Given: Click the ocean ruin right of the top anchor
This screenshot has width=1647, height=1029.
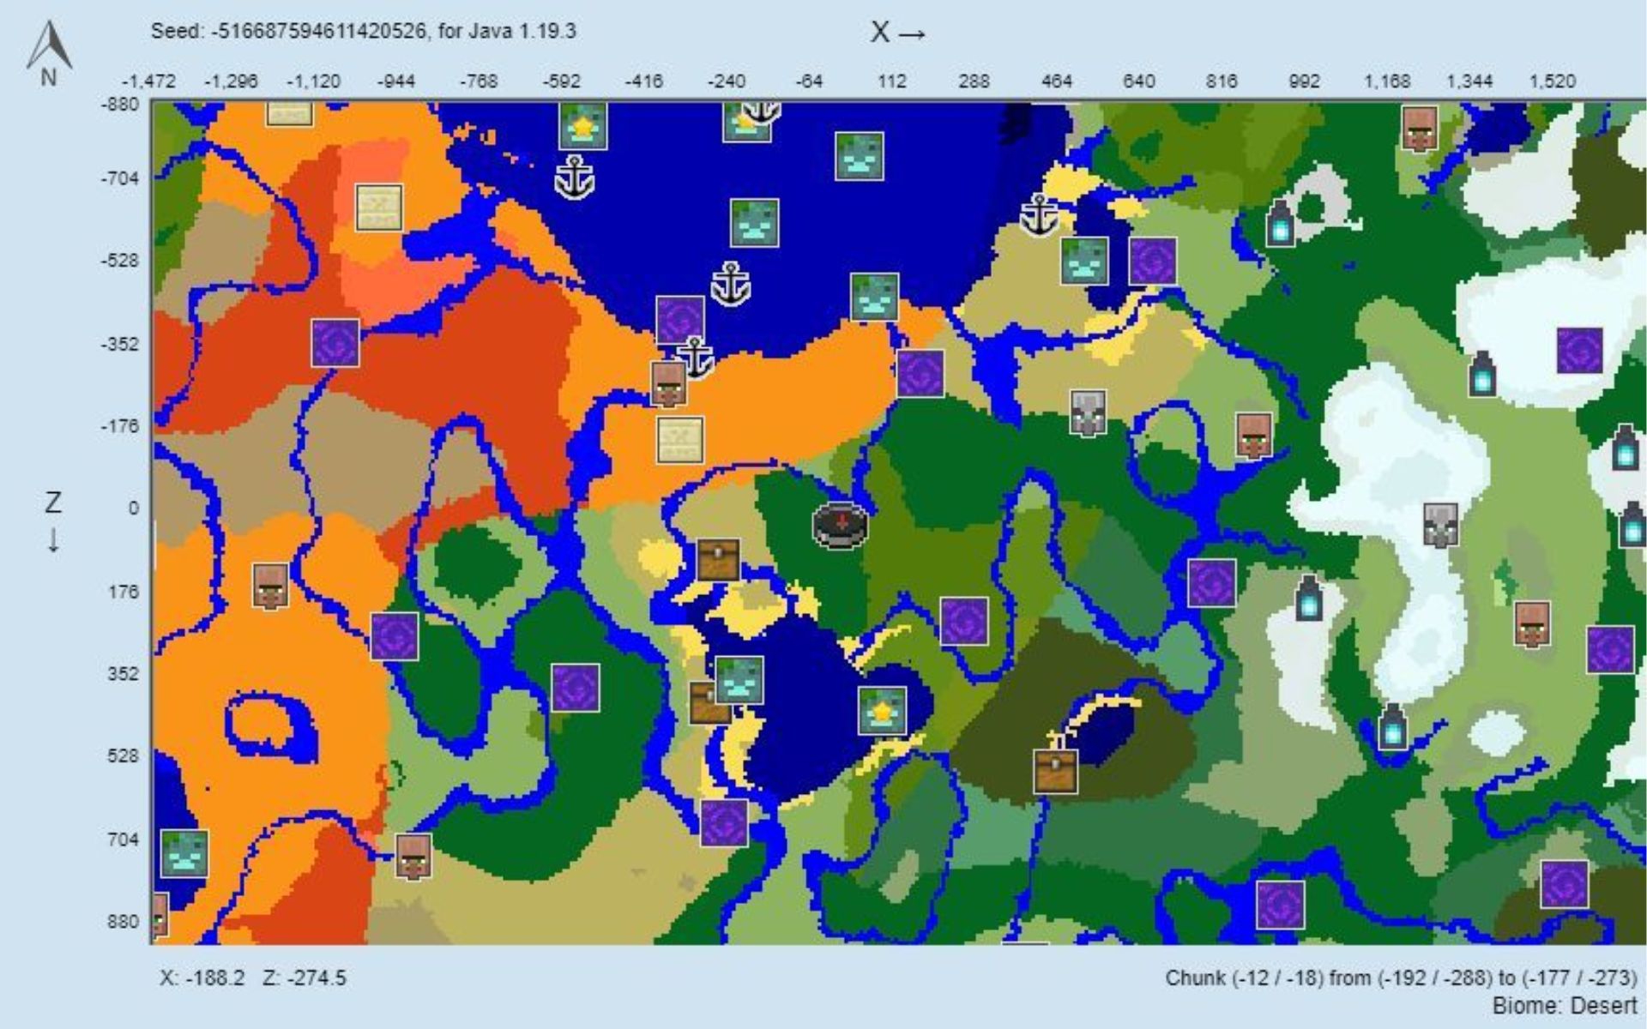Looking at the screenshot, I should (x=860, y=156).
